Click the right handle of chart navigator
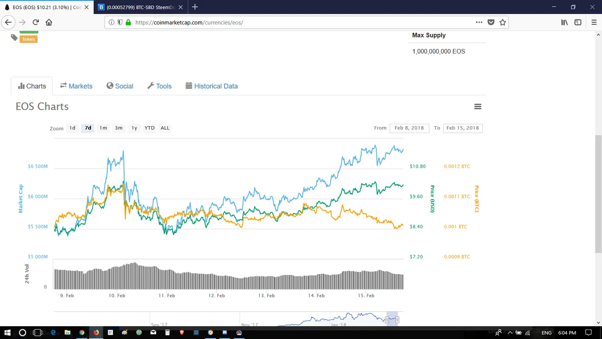Screen dimensions: 602x339 (397, 320)
